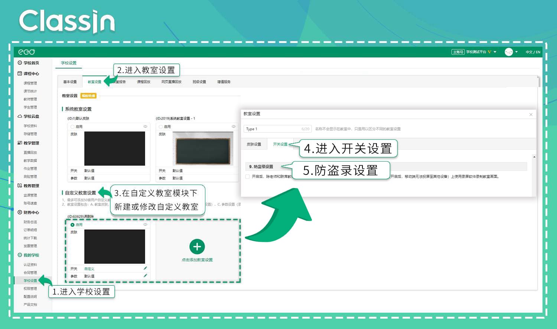
Task: Open 存储管理 in sidebar
Action: [x=30, y=134]
